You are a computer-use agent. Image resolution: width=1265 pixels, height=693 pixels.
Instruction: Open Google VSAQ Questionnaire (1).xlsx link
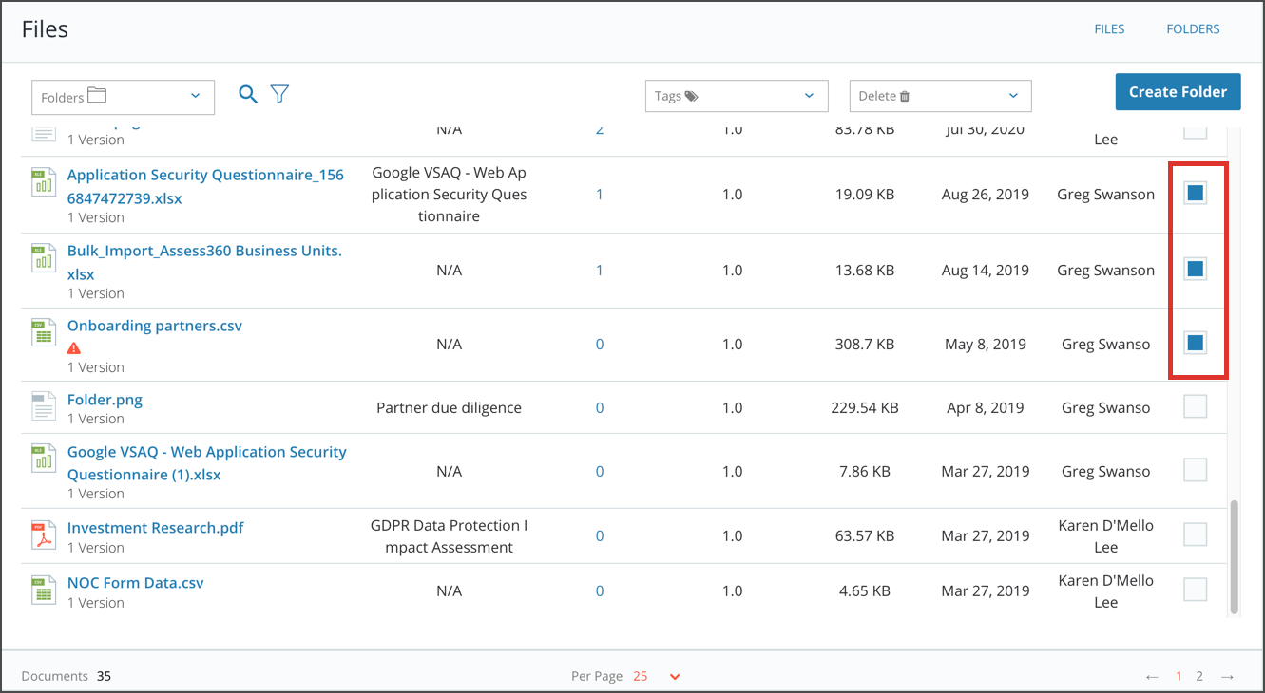207,463
